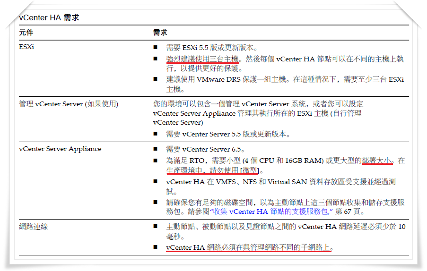Click text '您的環境可以包含一個管理 vCenter Server 系統'

point(229,104)
